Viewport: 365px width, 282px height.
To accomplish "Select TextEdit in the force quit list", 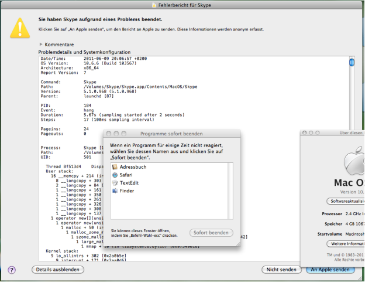I will (170, 183).
